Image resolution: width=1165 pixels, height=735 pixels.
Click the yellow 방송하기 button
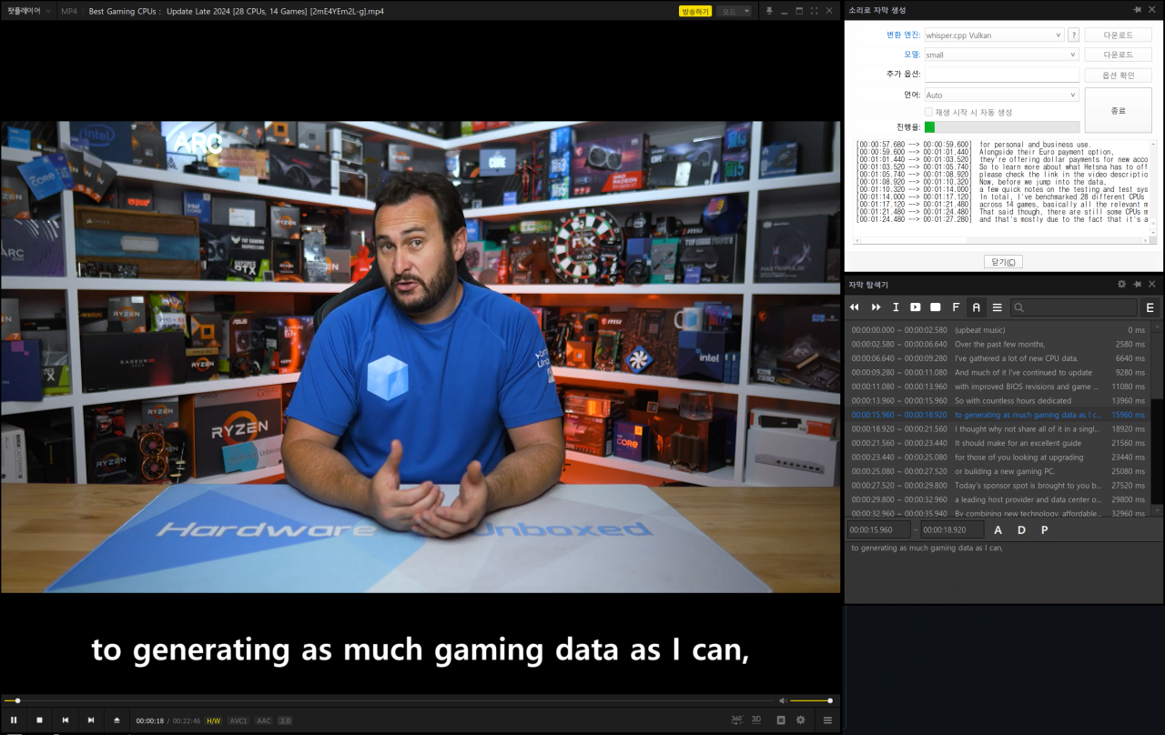tap(695, 11)
